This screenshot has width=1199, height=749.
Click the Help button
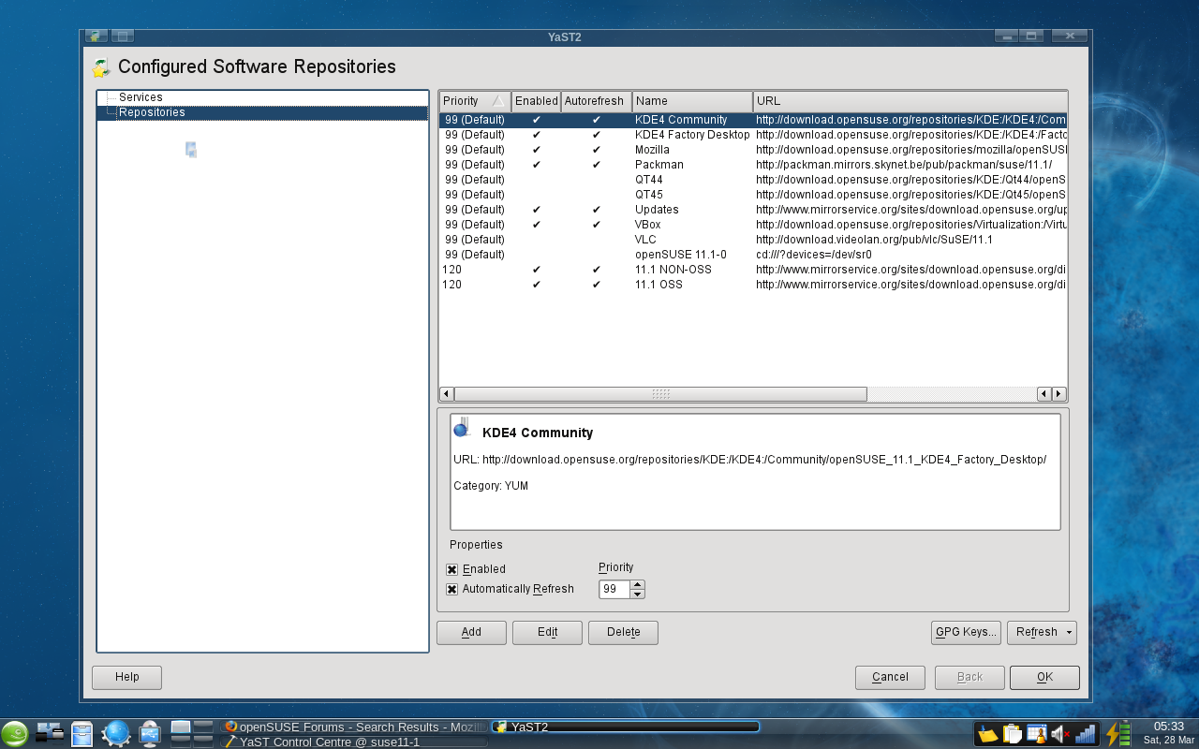pos(126,678)
